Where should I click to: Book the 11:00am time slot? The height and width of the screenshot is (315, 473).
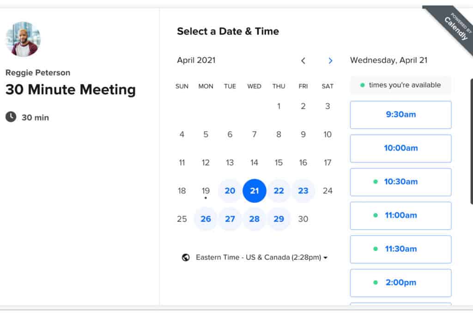pos(400,215)
